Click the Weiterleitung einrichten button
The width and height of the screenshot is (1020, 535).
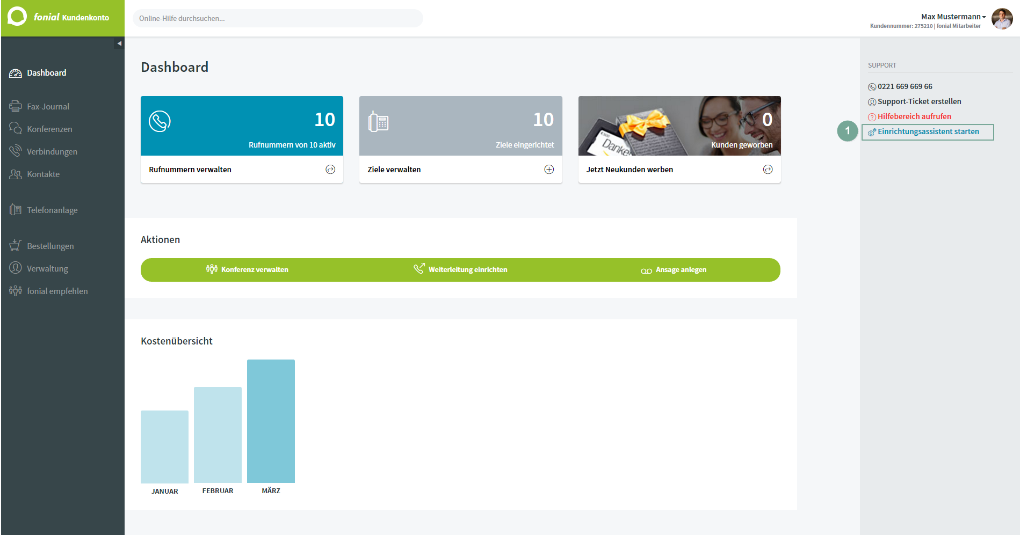(x=460, y=269)
